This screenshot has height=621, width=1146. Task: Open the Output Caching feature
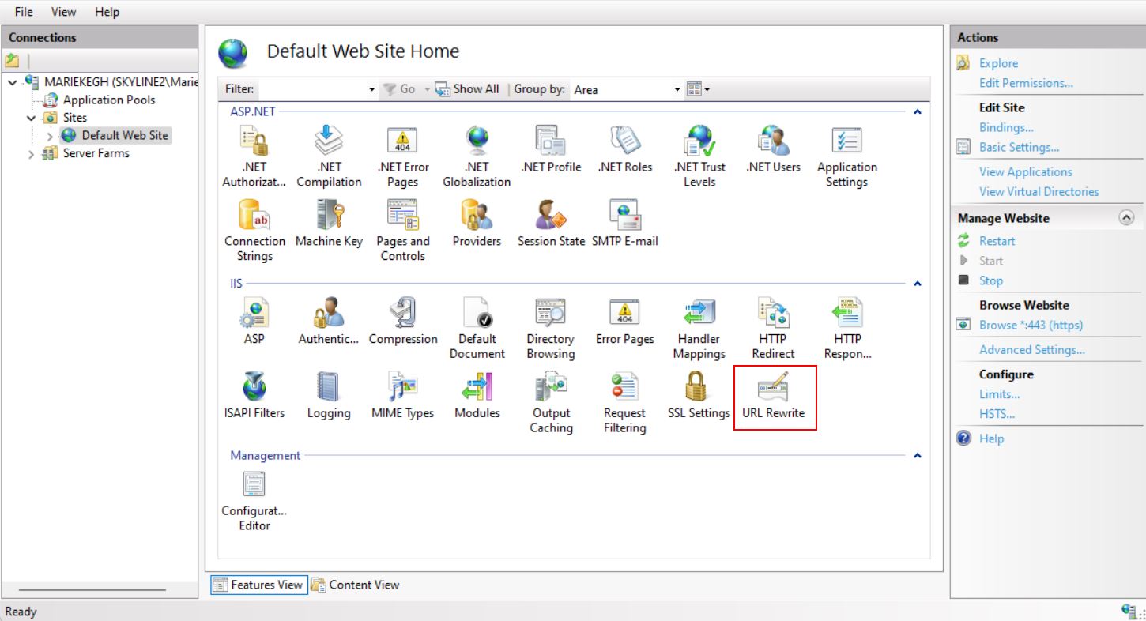551,403
